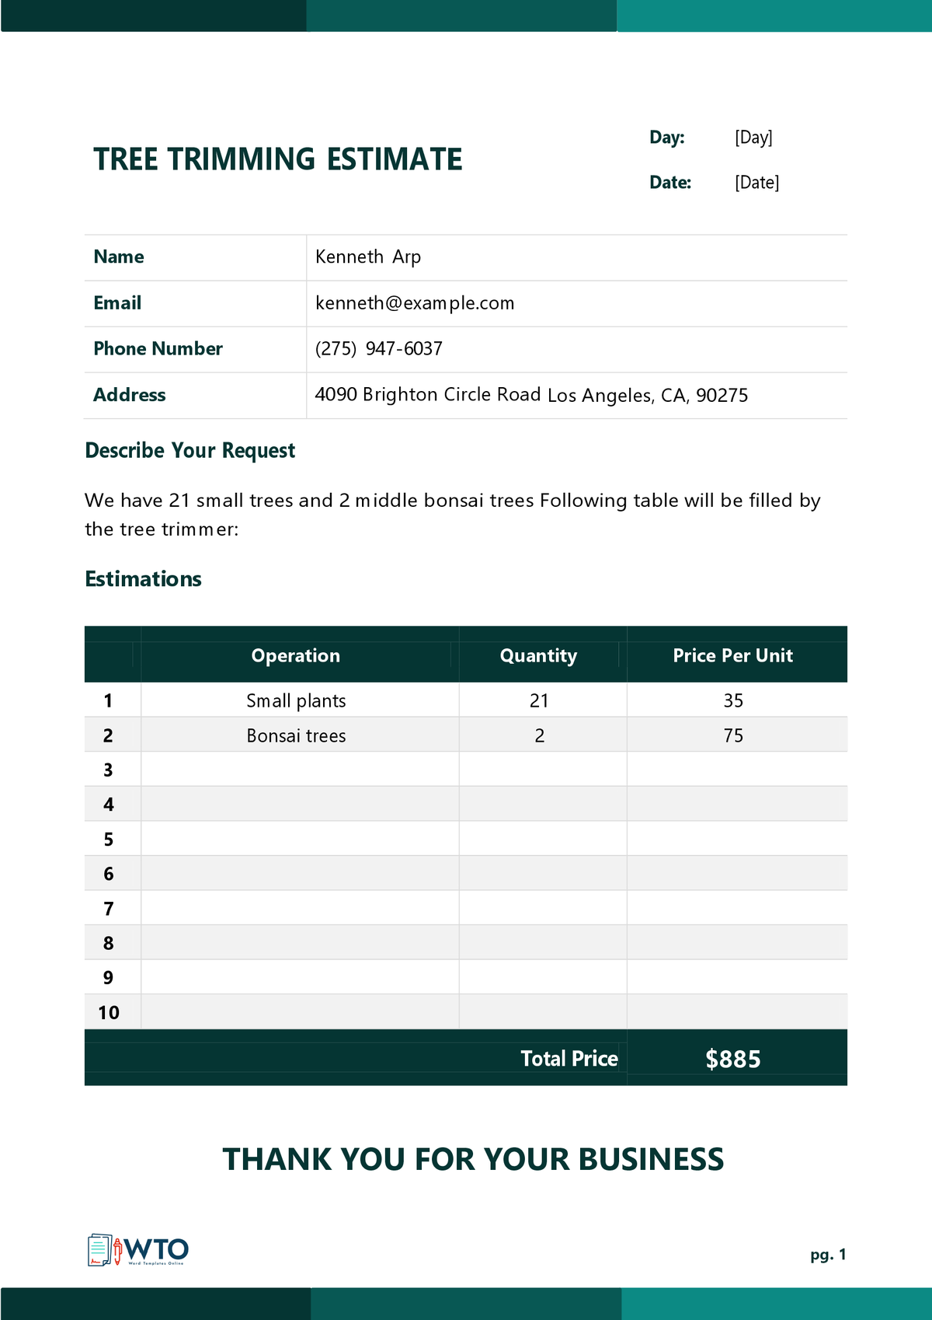Click the empty Operation cell in row 3
The width and height of the screenshot is (932, 1320).
299,770
